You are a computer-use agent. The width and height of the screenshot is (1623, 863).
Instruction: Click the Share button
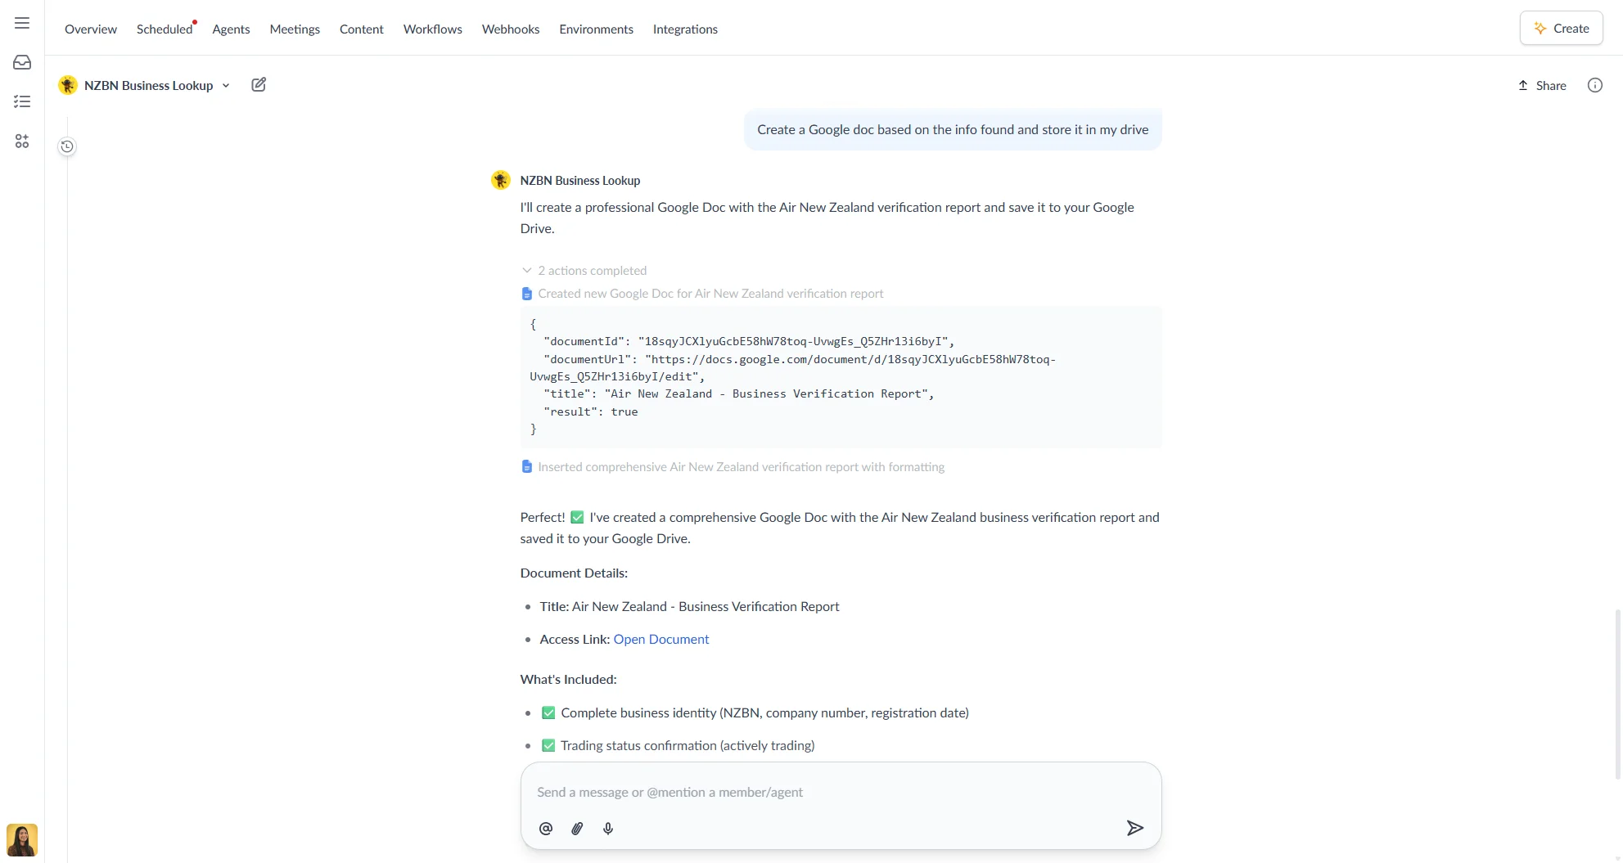tap(1541, 85)
